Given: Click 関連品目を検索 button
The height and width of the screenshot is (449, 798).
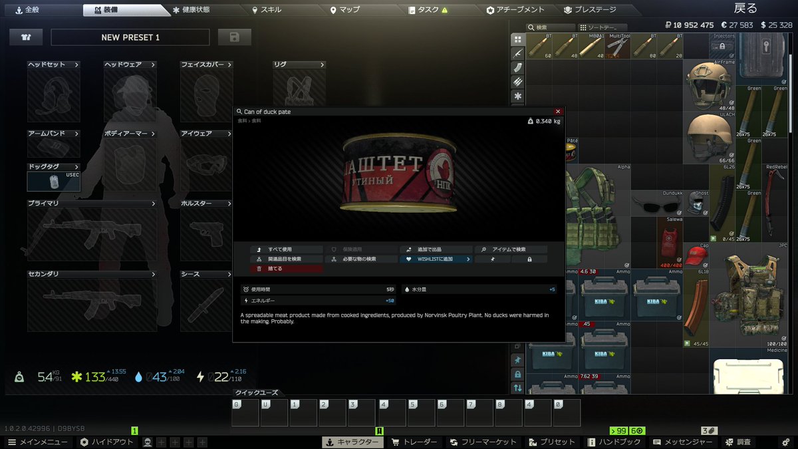Looking at the screenshot, I should (287, 259).
